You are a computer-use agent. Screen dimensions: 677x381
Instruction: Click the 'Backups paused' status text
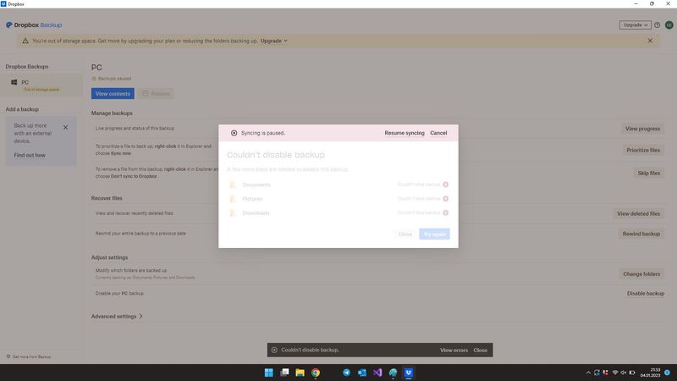pyautogui.click(x=114, y=79)
